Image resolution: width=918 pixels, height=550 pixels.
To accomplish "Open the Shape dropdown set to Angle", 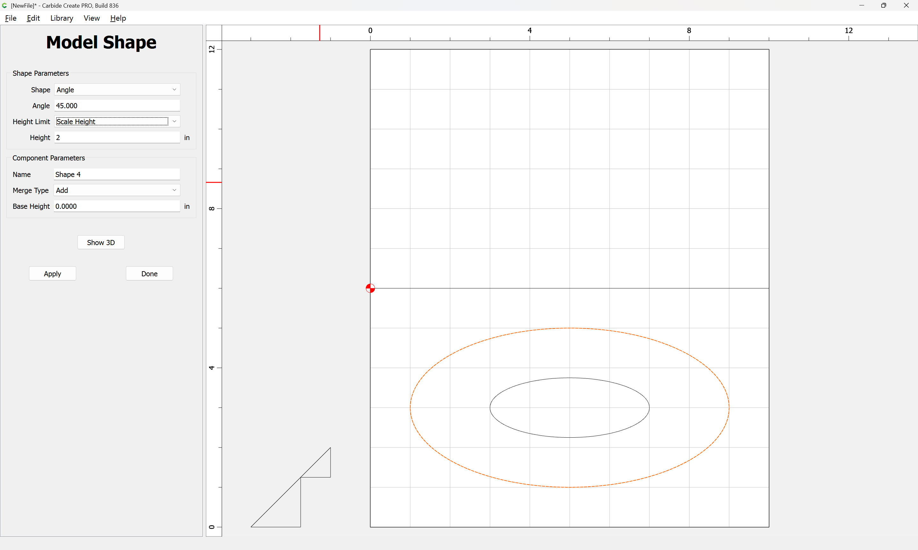I will 117,90.
